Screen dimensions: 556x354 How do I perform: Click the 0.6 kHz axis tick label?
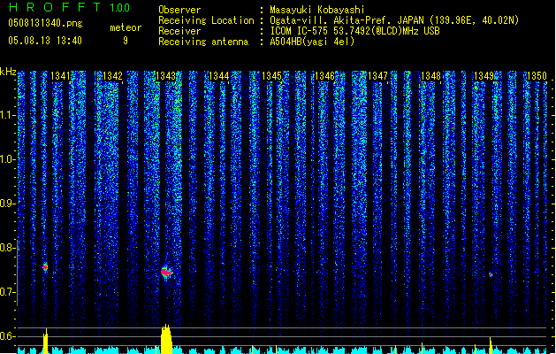[x=7, y=336]
